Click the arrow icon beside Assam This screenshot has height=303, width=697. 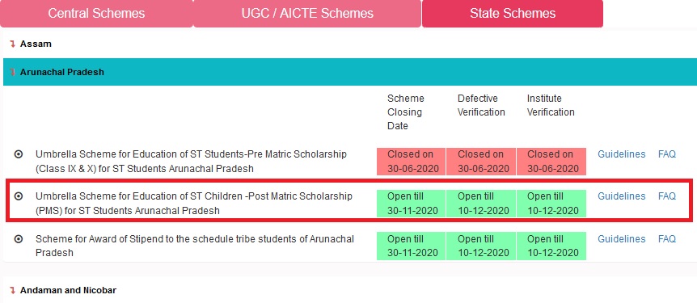pos(12,44)
